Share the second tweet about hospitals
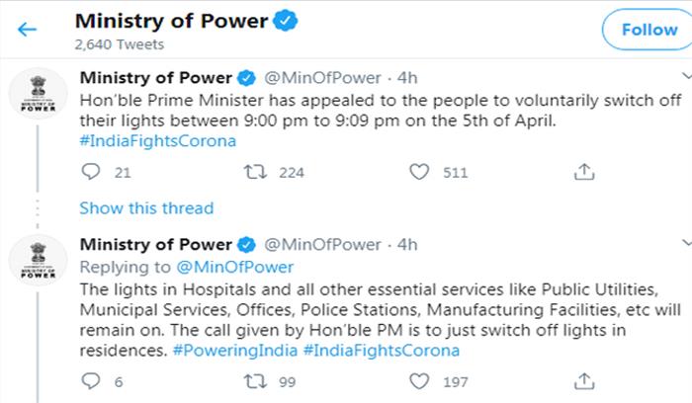692x403 pixels. [x=584, y=380]
